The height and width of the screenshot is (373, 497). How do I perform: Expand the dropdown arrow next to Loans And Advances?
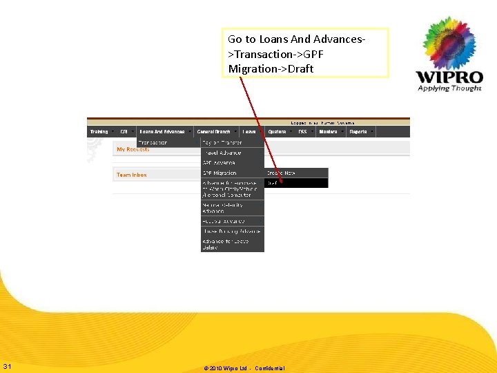click(x=190, y=131)
